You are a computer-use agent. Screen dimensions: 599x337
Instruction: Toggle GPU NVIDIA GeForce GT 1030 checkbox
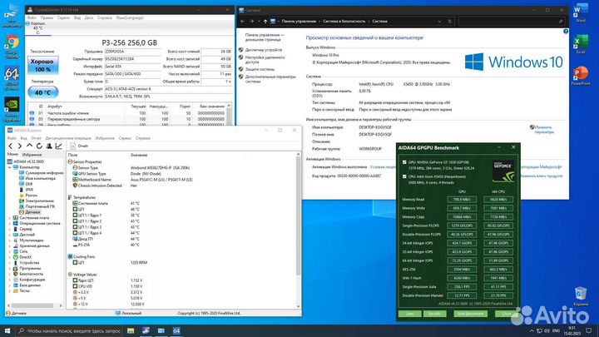(x=404, y=162)
